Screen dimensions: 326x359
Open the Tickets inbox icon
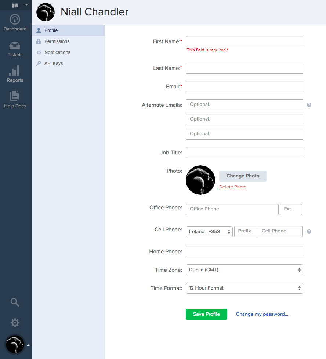[15, 46]
